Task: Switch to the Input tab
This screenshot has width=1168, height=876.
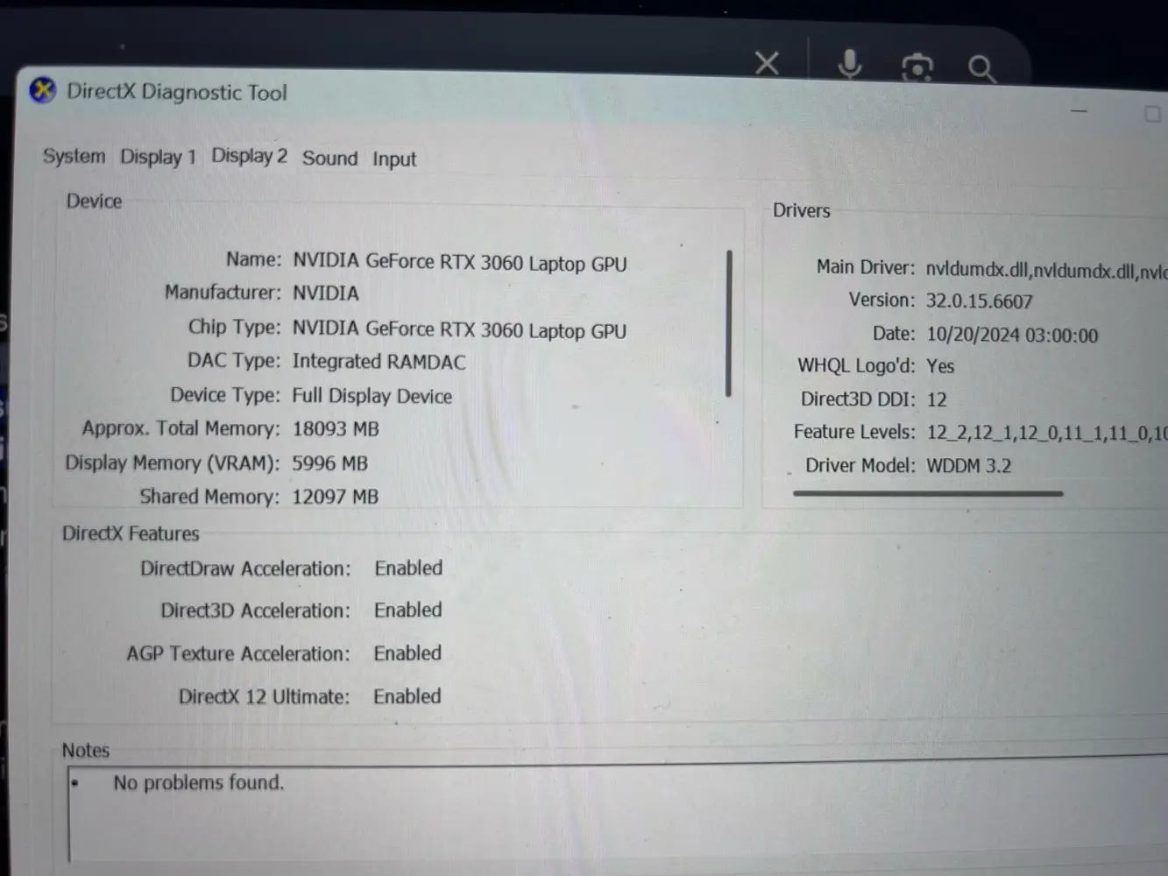Action: (393, 159)
